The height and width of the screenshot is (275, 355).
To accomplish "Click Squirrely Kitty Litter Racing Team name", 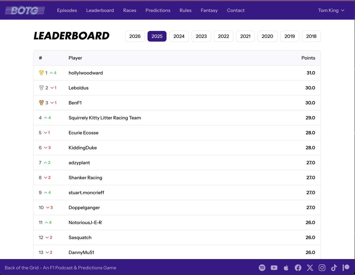I will tap(105, 118).
